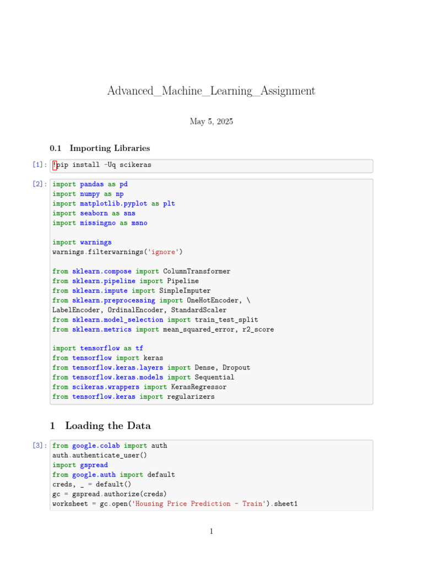Click the gc = gspread.authorize(creds) line
423x564 pixels.
click(x=110, y=494)
